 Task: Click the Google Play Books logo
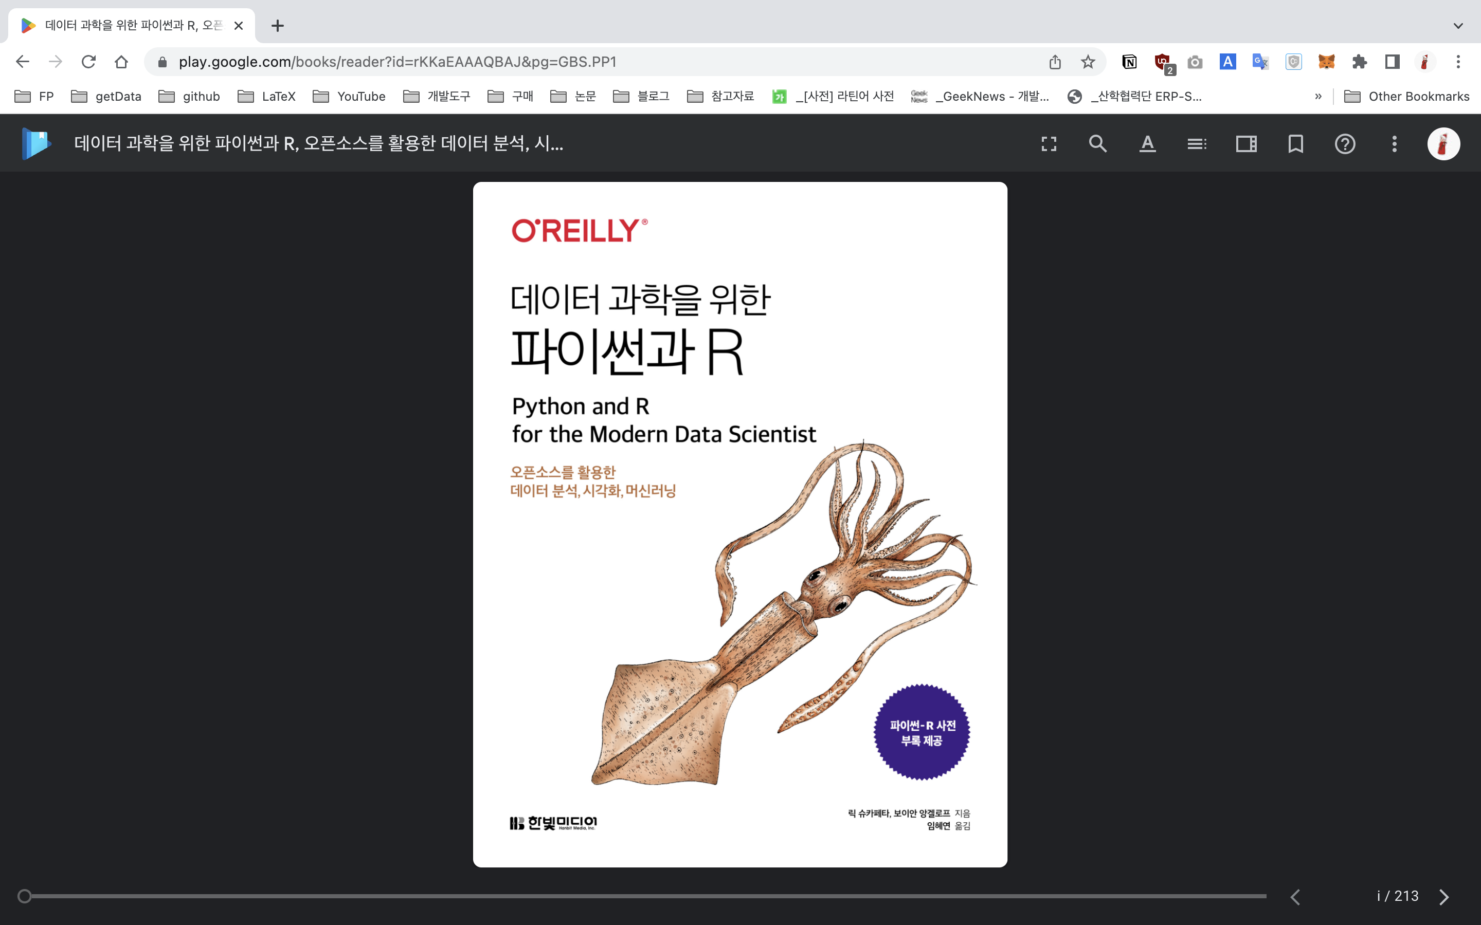[36, 144]
